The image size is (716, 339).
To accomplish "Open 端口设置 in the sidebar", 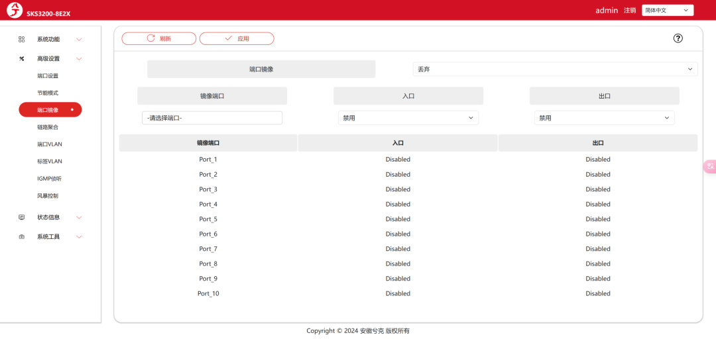I will (48, 75).
